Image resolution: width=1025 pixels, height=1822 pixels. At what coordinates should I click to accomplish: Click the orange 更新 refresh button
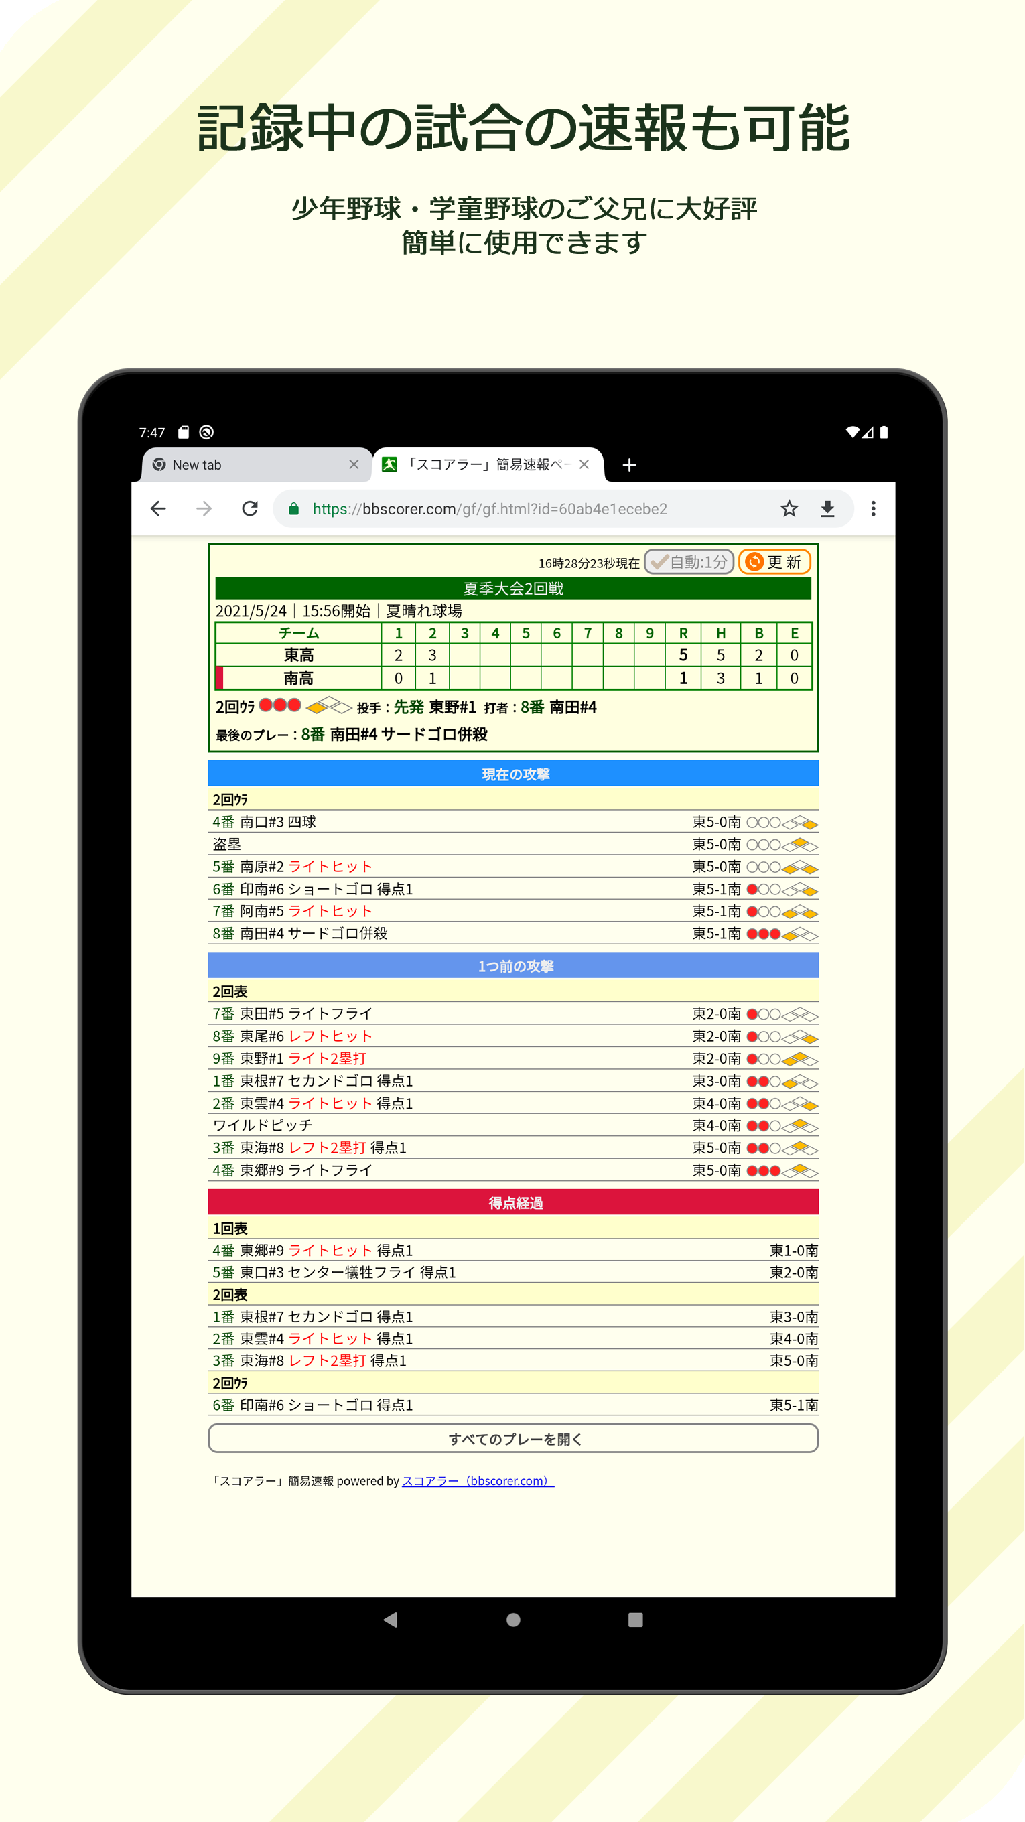[774, 561]
